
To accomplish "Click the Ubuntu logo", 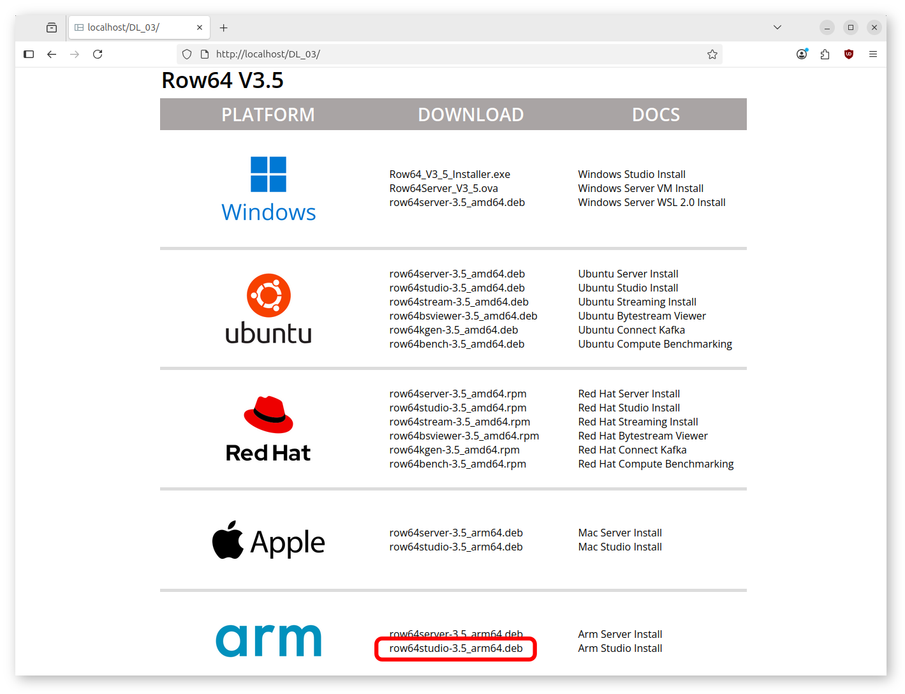I will tap(269, 309).
